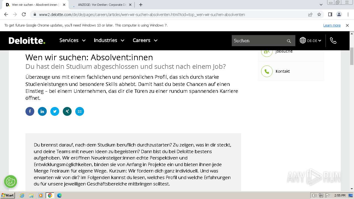The width and height of the screenshot is (354, 199).
Task: Expand the Careers menu
Action: pos(145,40)
